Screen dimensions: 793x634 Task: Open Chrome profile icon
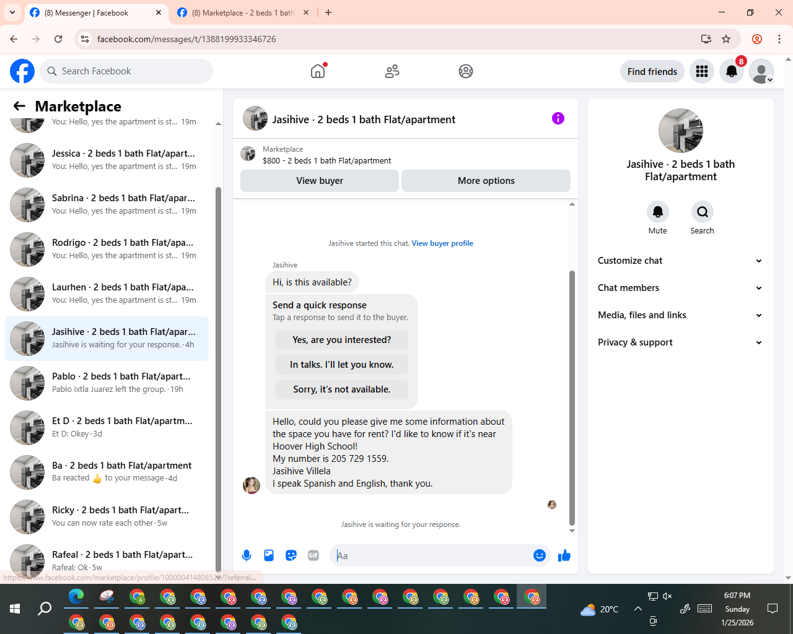pyautogui.click(x=757, y=39)
